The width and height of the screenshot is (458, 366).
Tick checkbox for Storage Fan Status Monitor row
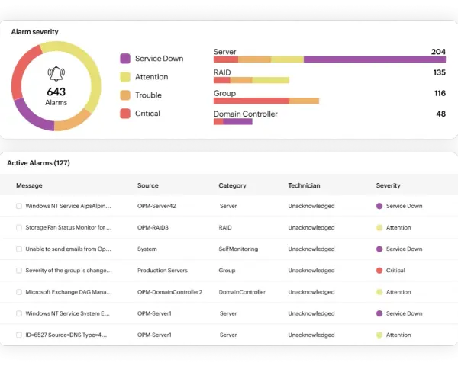click(x=19, y=227)
